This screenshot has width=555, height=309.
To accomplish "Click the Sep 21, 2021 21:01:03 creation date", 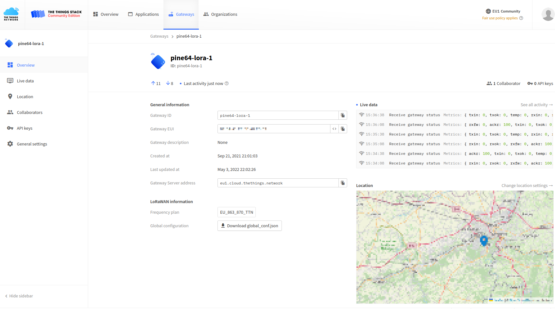I will coord(237,156).
